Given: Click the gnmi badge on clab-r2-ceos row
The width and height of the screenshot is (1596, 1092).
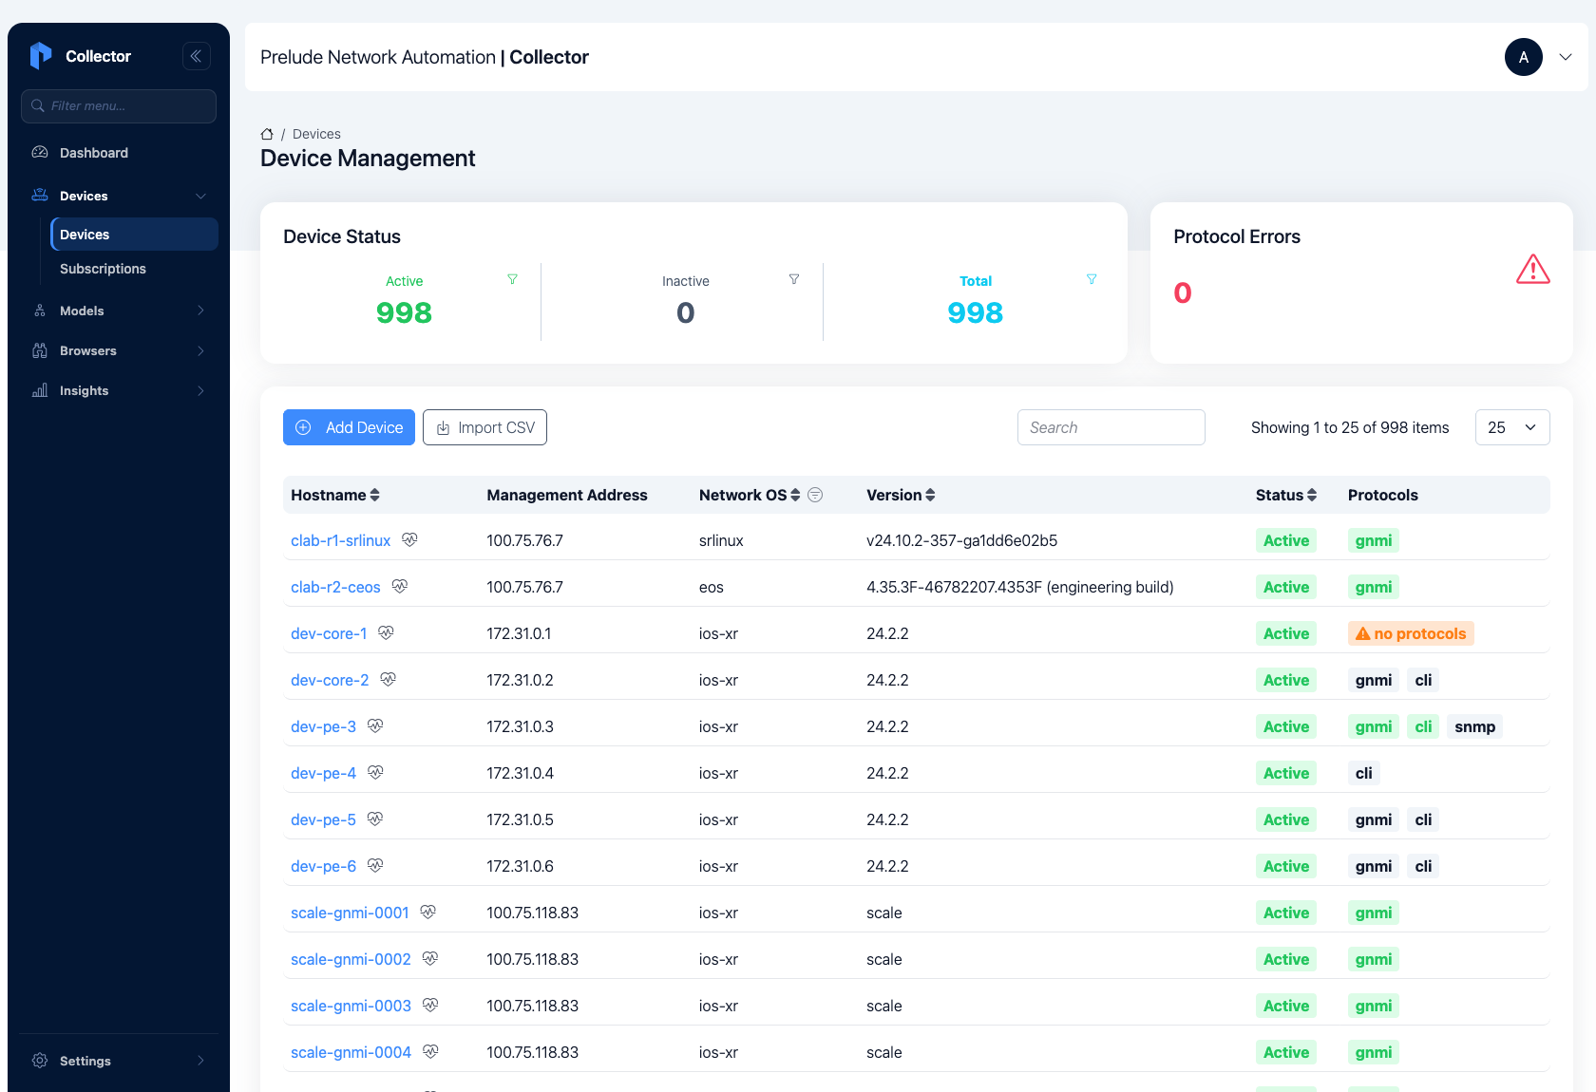Looking at the screenshot, I should coord(1374,587).
